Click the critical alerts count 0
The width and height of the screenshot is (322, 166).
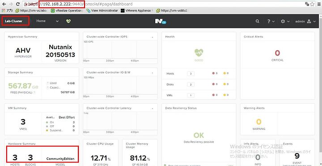pos(277,53)
